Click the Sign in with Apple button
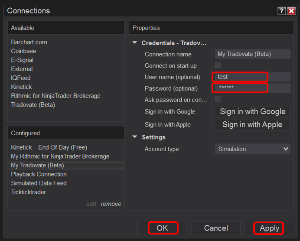Image resolution: width=300 pixels, height=241 pixels. [253, 124]
